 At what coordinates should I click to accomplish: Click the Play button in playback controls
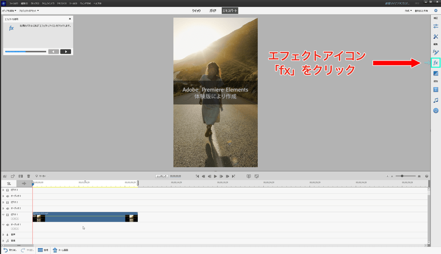(x=216, y=176)
